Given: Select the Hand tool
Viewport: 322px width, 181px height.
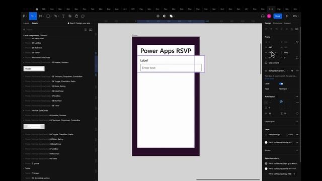Looking at the screenshot, I should (76, 16).
